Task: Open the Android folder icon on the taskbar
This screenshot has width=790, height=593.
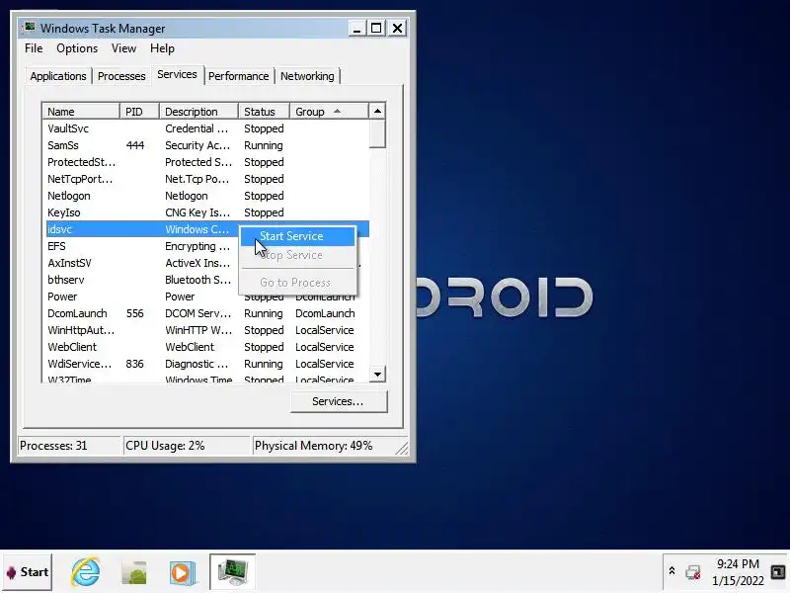Action: (x=134, y=573)
